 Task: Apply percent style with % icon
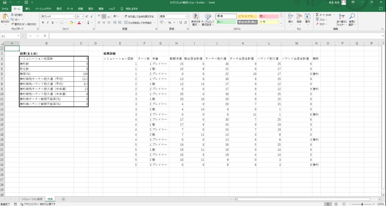coord(170,23)
